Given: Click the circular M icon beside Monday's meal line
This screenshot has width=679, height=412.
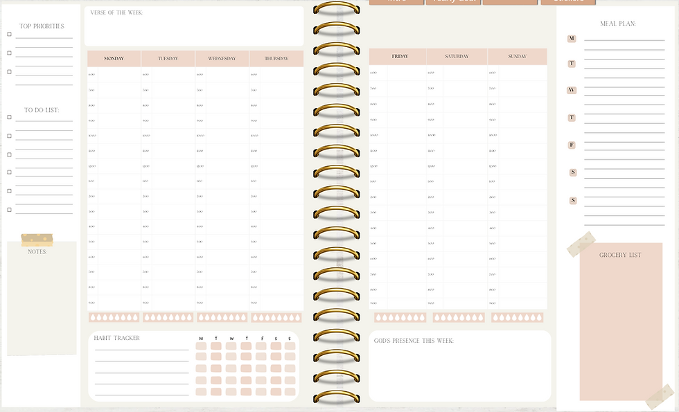Looking at the screenshot, I should [572, 38].
